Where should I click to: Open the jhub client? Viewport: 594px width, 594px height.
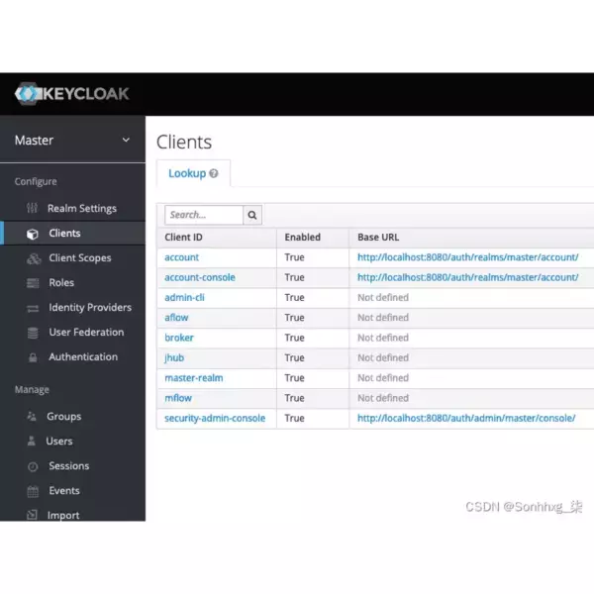174,358
